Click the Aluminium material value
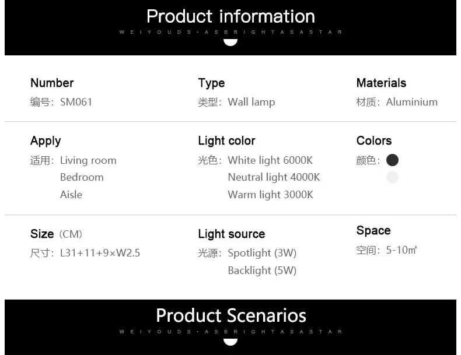This screenshot has height=355, width=461. [411, 102]
